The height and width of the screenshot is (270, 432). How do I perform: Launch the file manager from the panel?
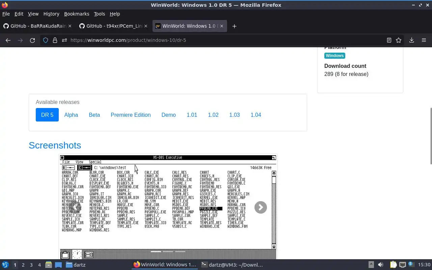point(49,265)
